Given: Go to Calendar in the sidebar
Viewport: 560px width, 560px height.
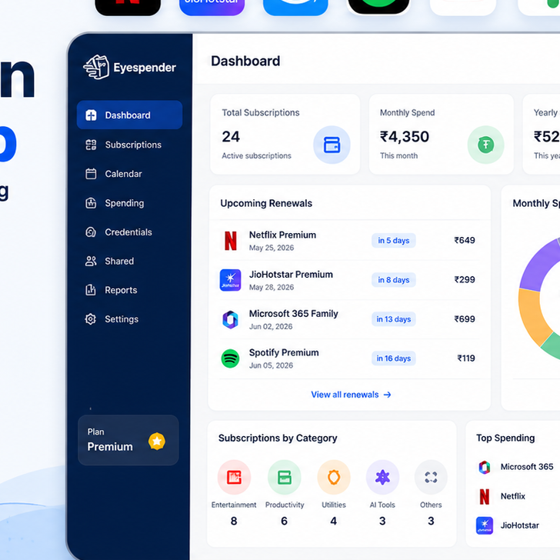Looking at the screenshot, I should tap(129, 174).
